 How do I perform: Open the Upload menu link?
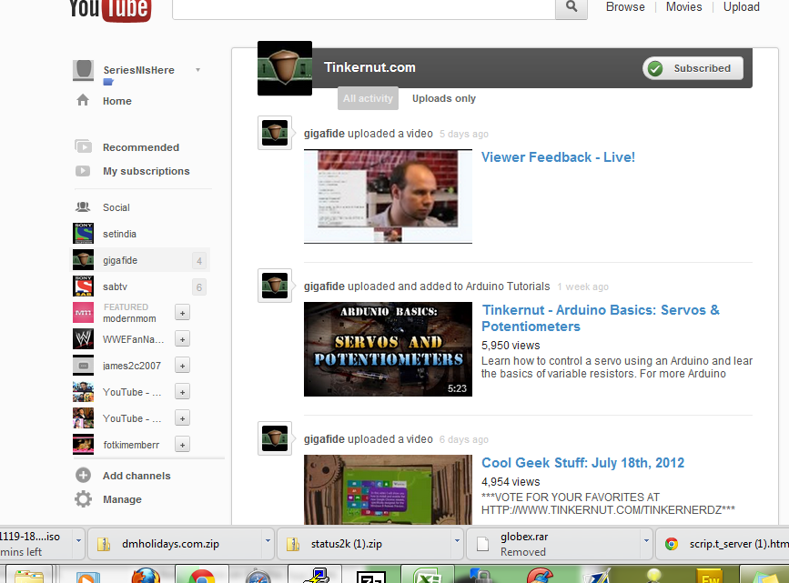[741, 7]
